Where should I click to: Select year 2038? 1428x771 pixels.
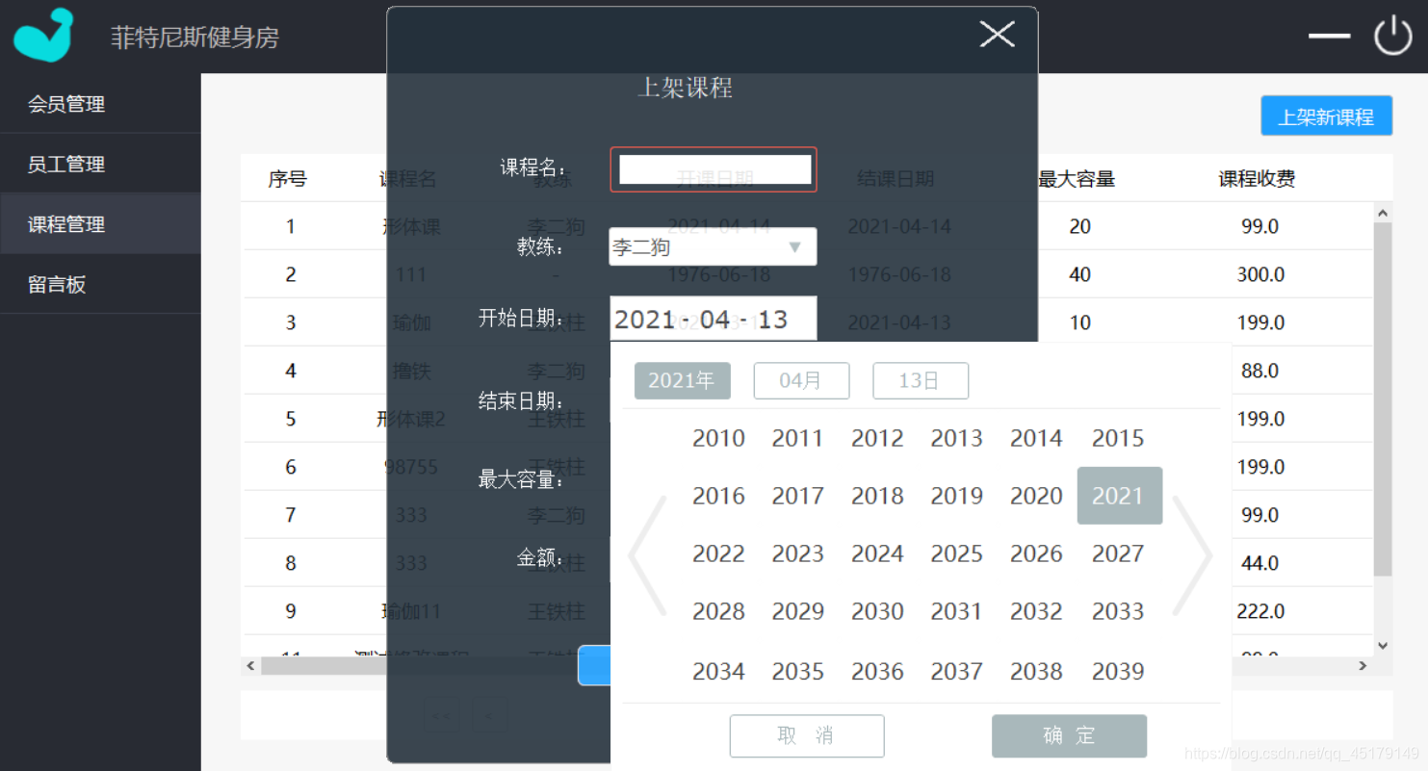coord(1036,671)
